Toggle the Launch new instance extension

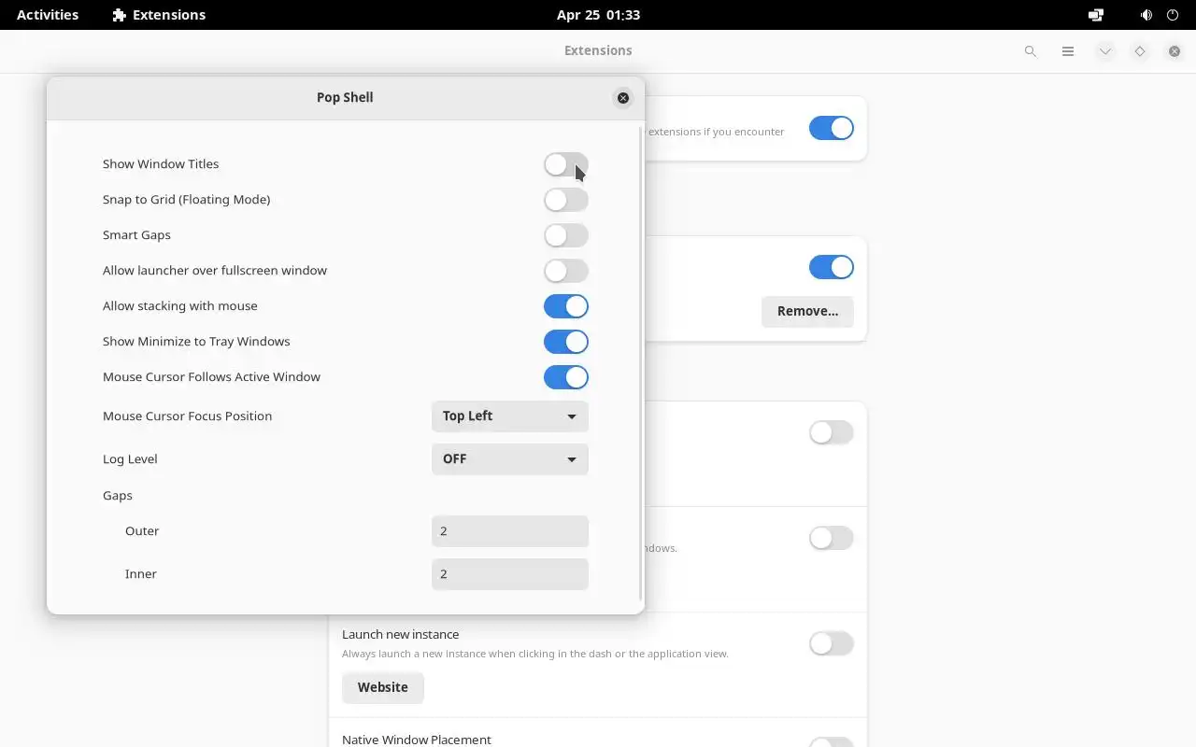[x=832, y=643]
